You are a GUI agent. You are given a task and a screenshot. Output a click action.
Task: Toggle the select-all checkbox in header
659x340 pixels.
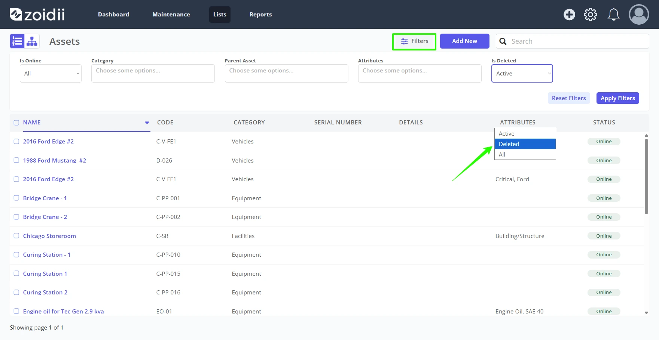click(16, 123)
